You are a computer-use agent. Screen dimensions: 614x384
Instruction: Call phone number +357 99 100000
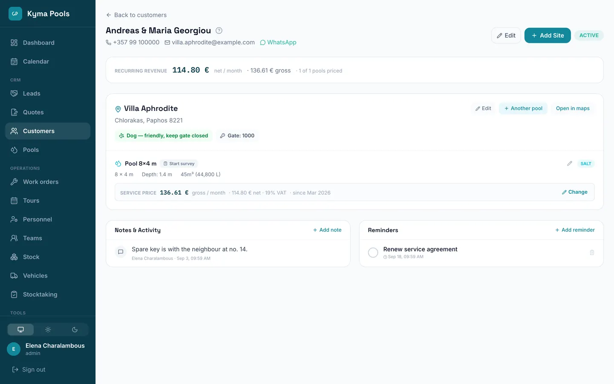133,42
